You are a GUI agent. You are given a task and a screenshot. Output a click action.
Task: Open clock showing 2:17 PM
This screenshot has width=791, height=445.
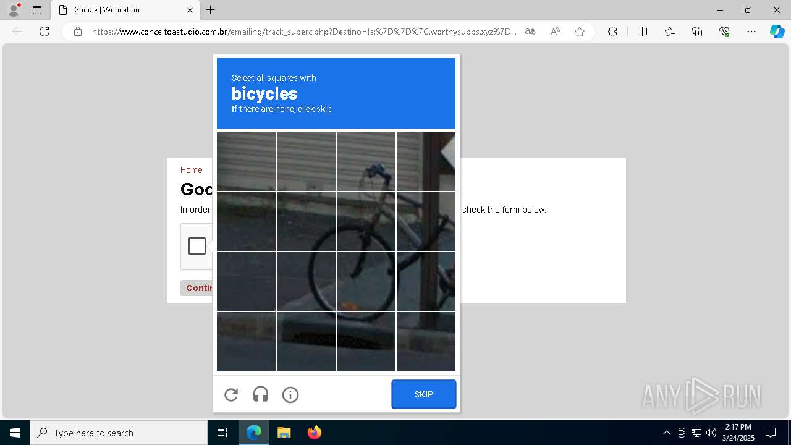pos(738,433)
